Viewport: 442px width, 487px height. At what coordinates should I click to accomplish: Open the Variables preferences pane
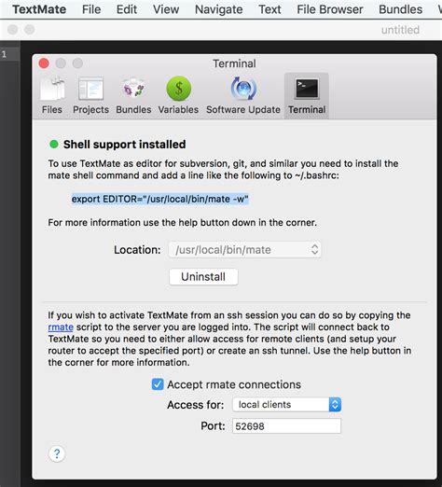pyautogui.click(x=178, y=95)
